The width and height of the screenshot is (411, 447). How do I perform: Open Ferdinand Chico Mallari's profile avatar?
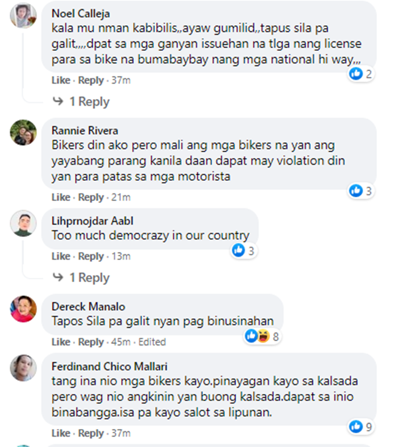coord(23,368)
